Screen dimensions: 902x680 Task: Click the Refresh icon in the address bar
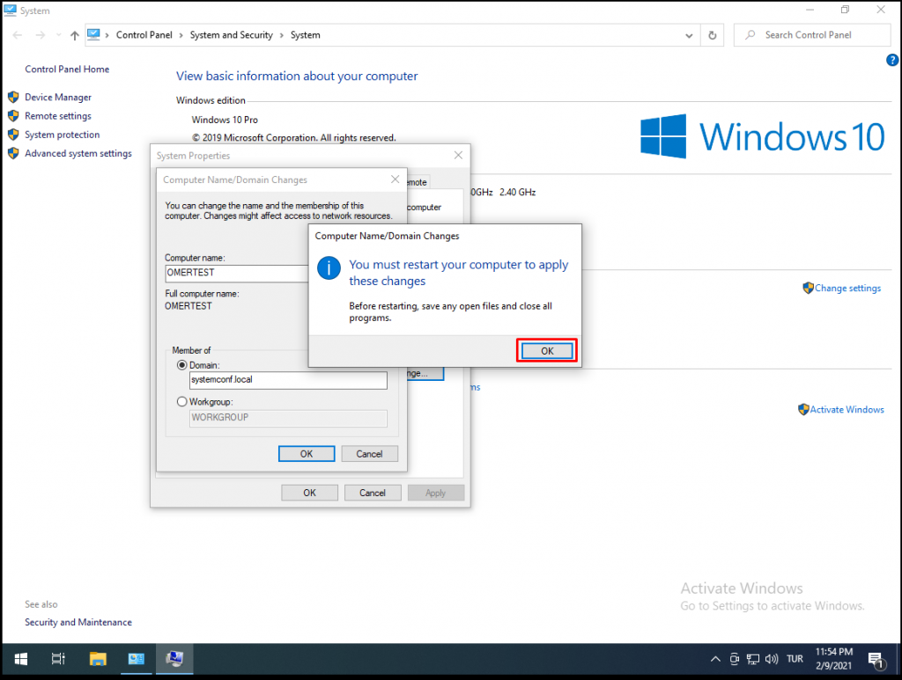point(712,34)
